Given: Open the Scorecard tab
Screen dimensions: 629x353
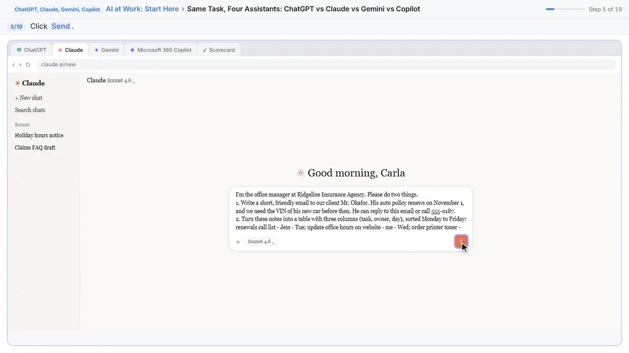Looking at the screenshot, I should pyautogui.click(x=219, y=50).
